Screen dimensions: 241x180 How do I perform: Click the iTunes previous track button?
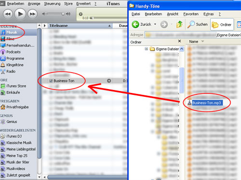(8, 14)
